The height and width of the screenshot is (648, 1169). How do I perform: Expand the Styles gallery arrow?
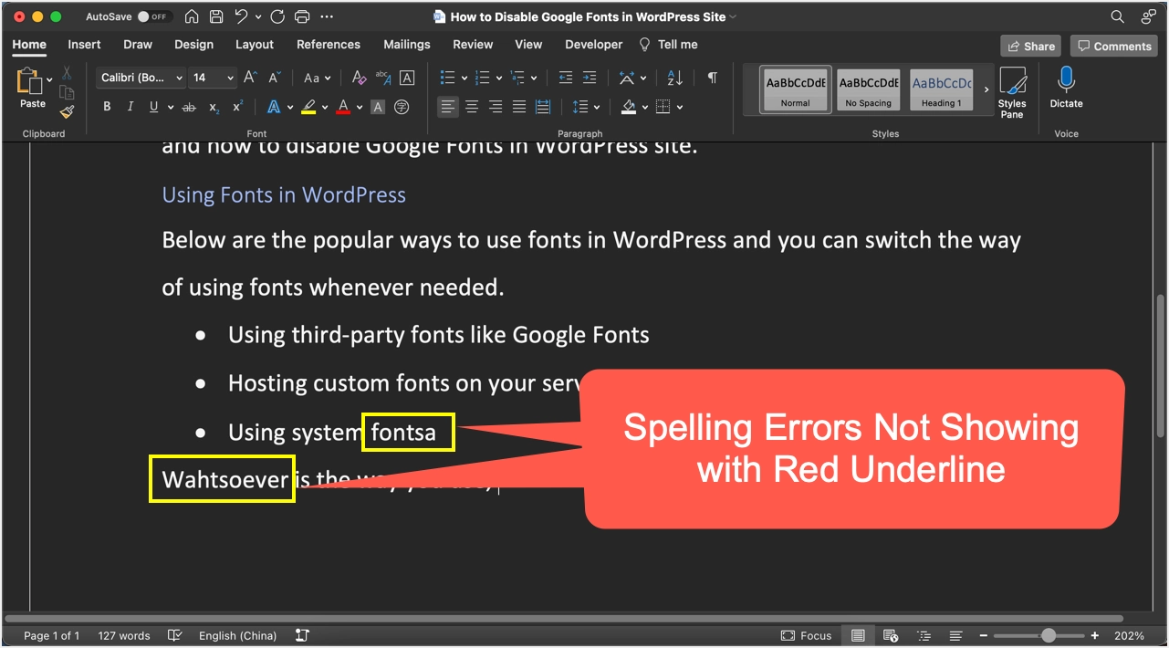(986, 89)
